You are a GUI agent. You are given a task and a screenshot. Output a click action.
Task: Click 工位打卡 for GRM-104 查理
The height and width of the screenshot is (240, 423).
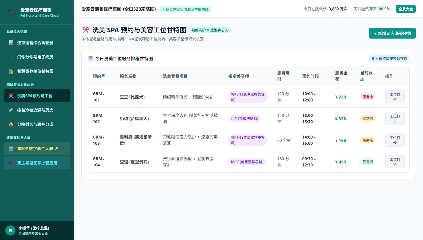click(x=395, y=162)
